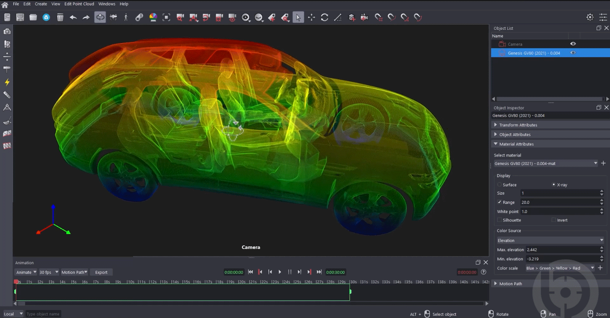Select the walking person navigation icon

[126, 17]
